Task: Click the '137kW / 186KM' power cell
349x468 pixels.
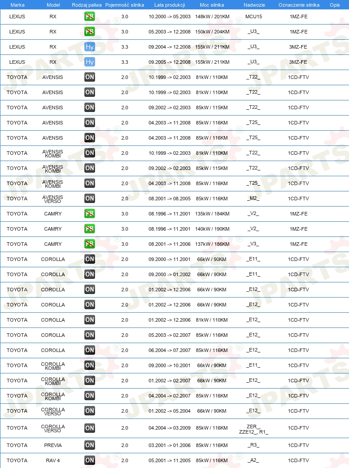Action: [x=212, y=244]
